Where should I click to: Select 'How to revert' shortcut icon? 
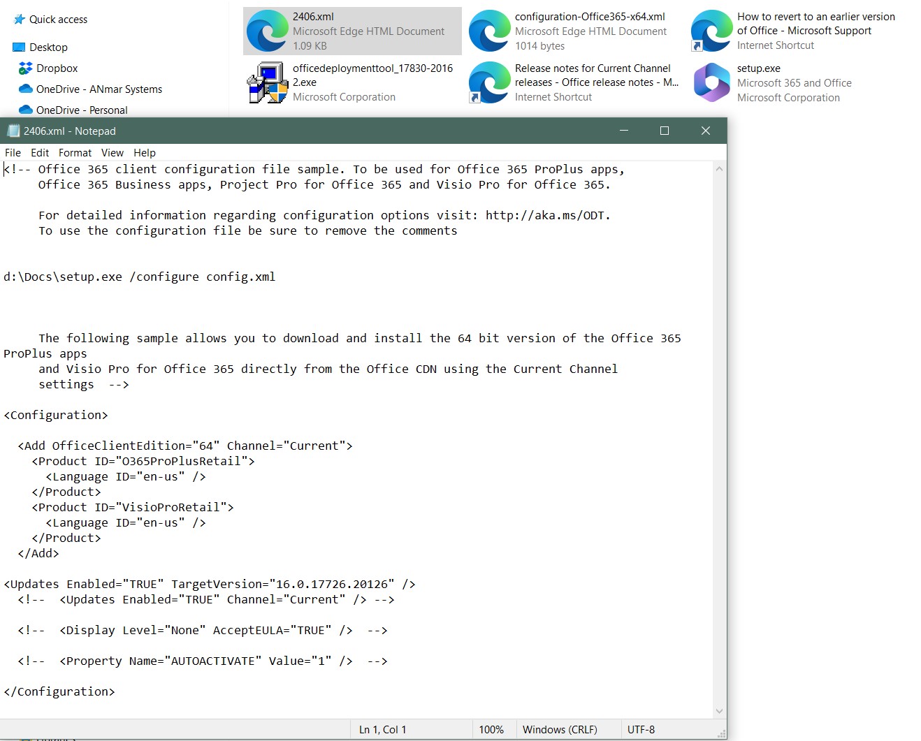coord(711,31)
